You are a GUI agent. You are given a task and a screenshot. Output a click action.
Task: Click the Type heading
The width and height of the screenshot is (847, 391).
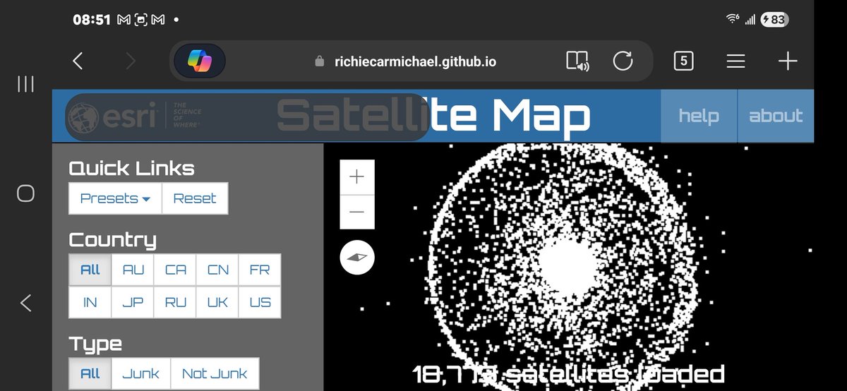pyautogui.click(x=95, y=344)
